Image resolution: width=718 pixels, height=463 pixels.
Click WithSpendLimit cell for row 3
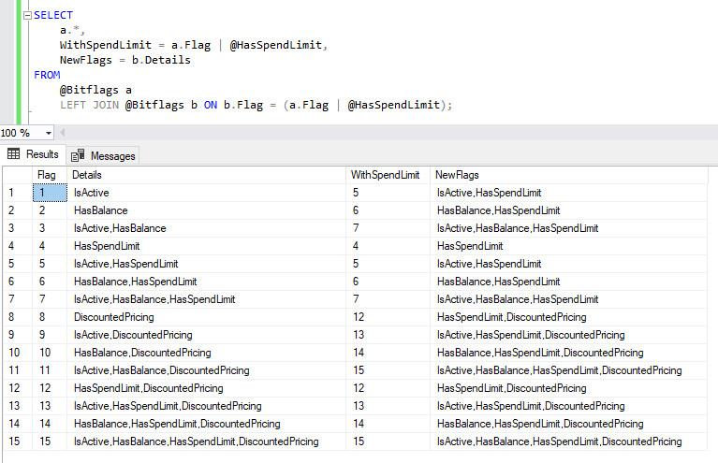pos(356,228)
